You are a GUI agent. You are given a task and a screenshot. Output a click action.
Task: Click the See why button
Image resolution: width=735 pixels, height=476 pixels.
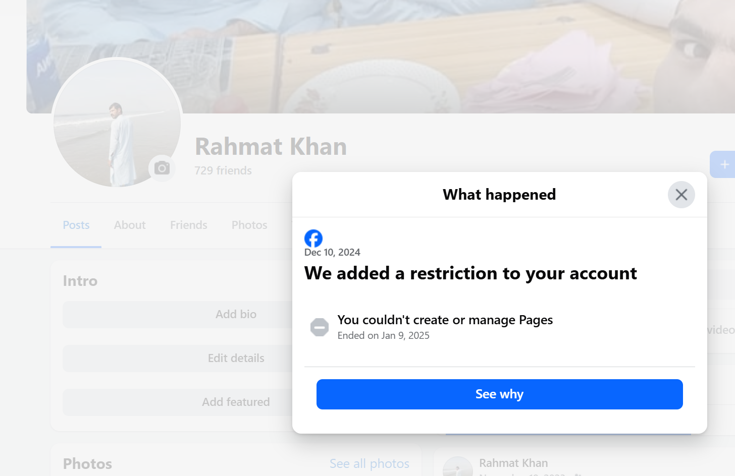pos(499,394)
